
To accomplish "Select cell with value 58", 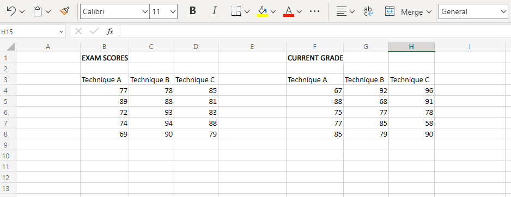I will (x=411, y=123).
